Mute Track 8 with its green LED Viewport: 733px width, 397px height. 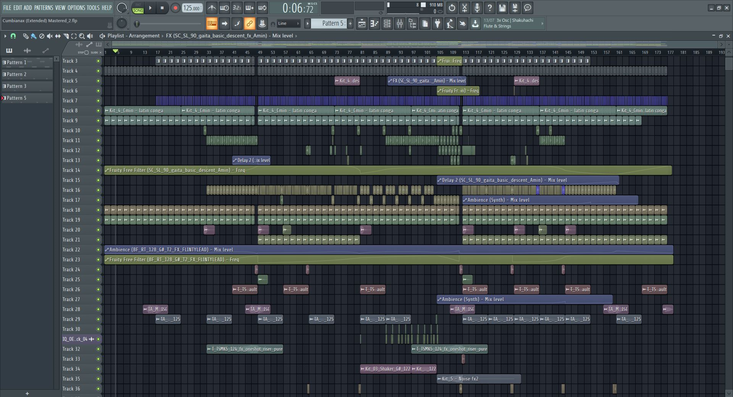(x=98, y=111)
